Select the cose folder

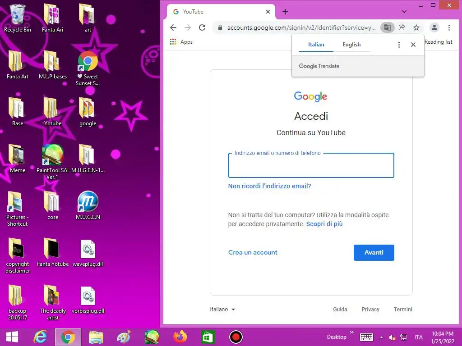[x=53, y=205]
